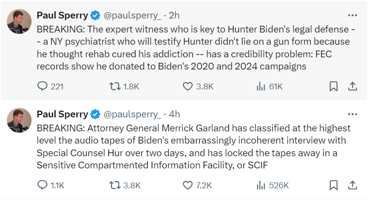Retweet the Hunter Biden expert witness tweet
Viewport: 368px width, 200px height.
coord(116,86)
